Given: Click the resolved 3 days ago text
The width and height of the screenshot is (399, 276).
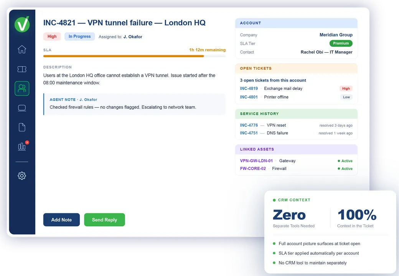Looking at the screenshot, I should click(336, 126).
